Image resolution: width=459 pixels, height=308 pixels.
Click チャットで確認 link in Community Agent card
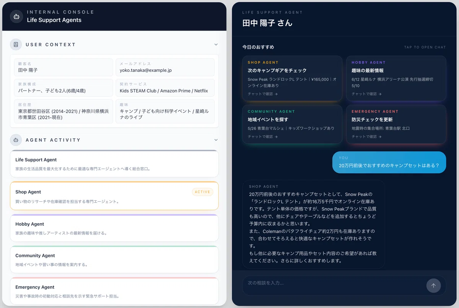coord(263,136)
